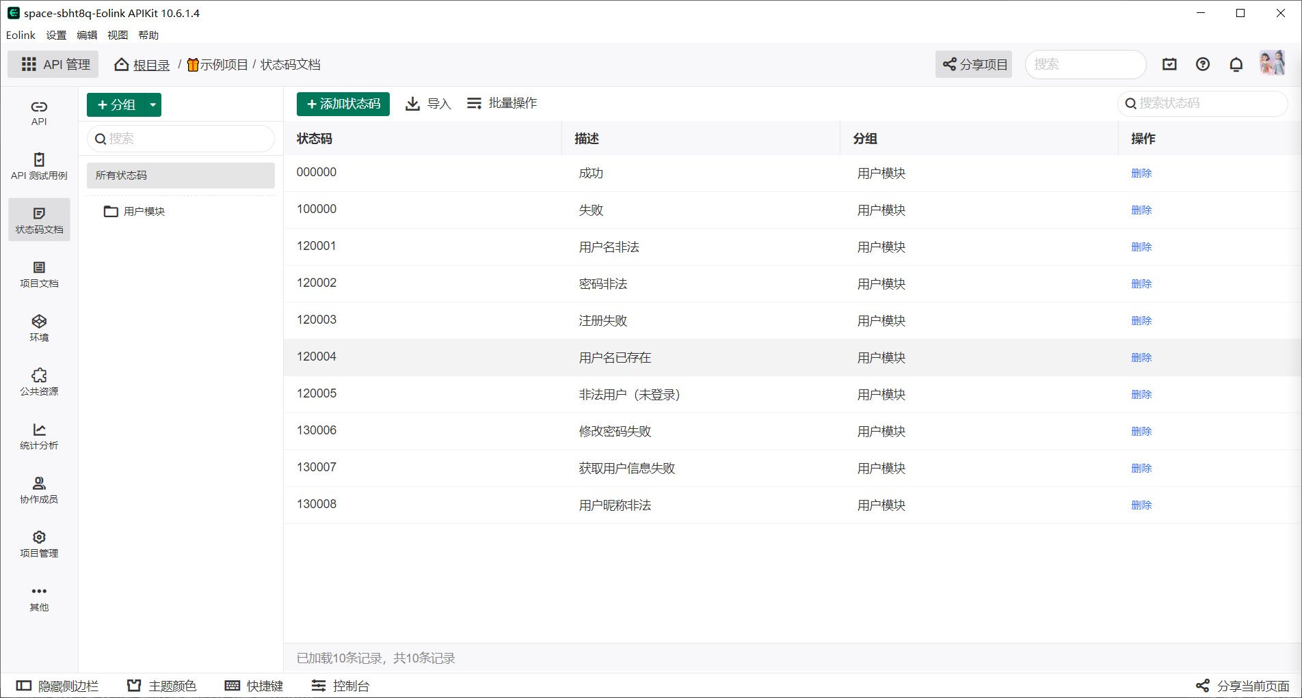Select 所有状态码 in group list

click(x=181, y=176)
